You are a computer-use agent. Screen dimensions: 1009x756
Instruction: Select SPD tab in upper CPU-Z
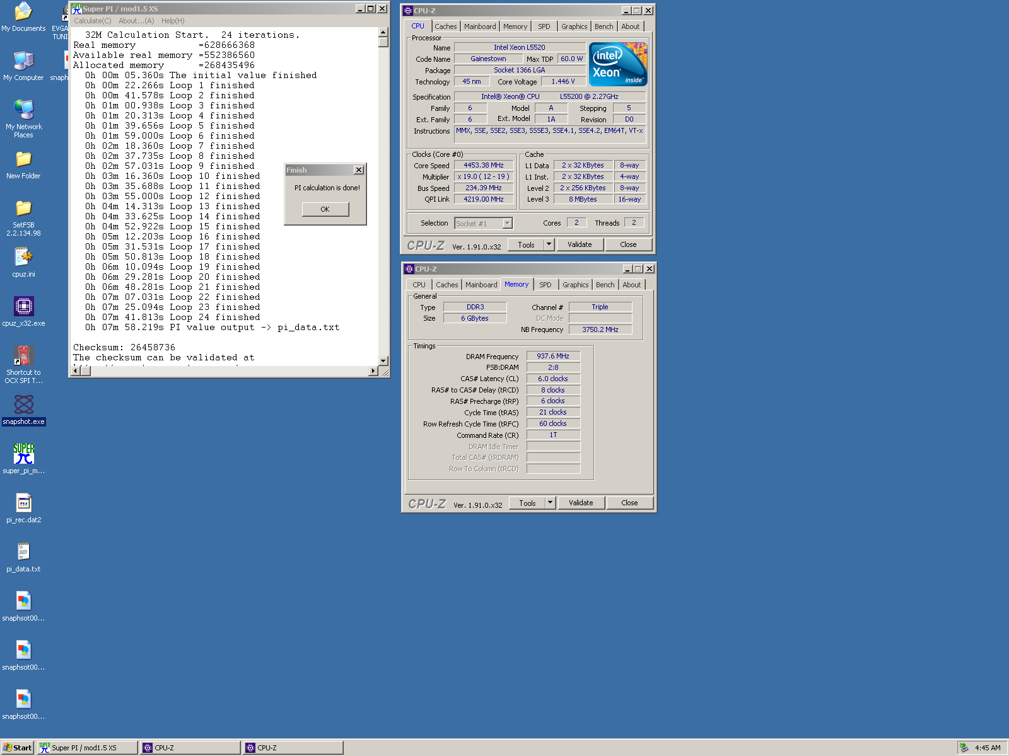click(544, 26)
